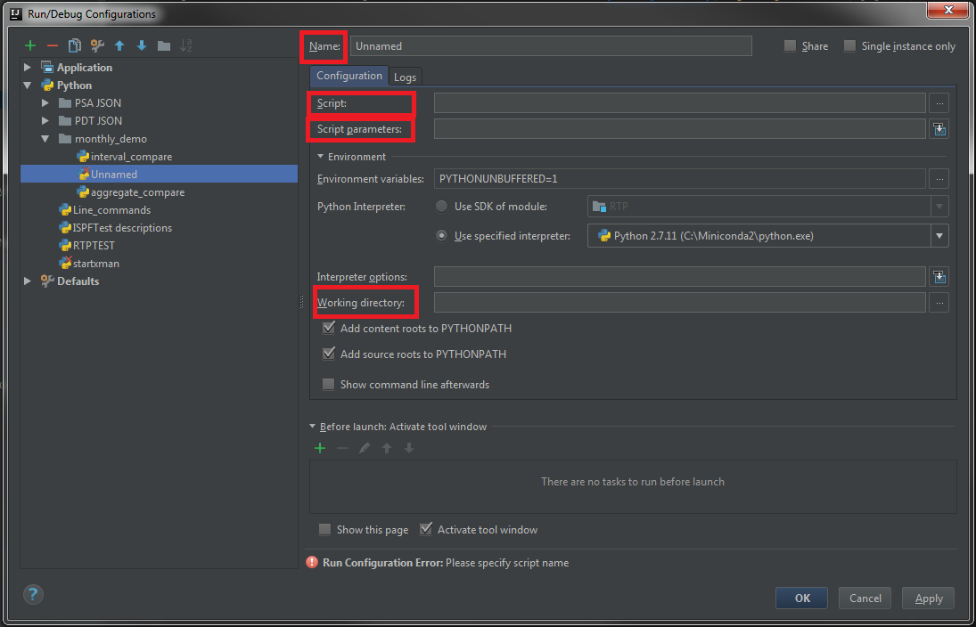Image resolution: width=976 pixels, height=627 pixels.
Task: Click the Apply button
Action: pyautogui.click(x=928, y=598)
